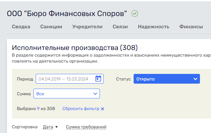The height and width of the screenshot is (133, 211).
Task: Switch to the Финансы tab
Action: pos(191,27)
